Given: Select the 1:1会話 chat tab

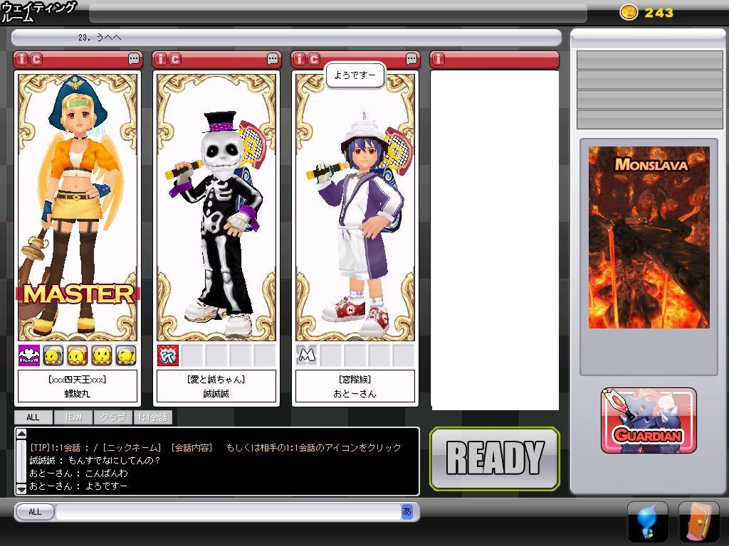Looking at the screenshot, I should click(x=152, y=417).
